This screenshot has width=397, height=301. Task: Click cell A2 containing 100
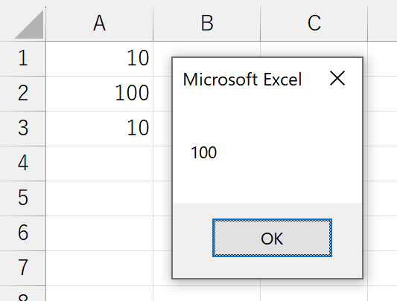click(x=100, y=94)
